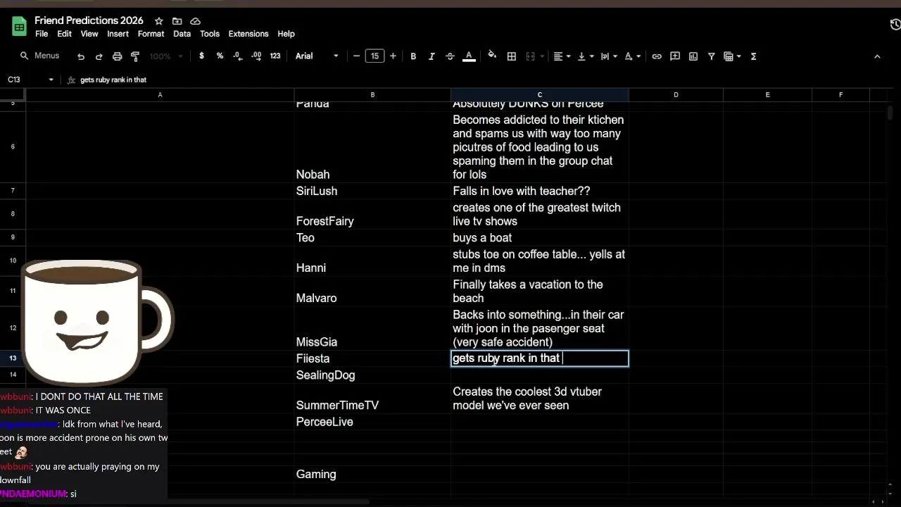The height and width of the screenshot is (507, 901).
Task: Open version history clock icon
Action: [x=895, y=25]
